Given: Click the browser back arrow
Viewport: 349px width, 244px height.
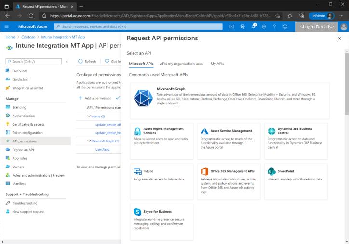Looking at the screenshot, I should (8, 16).
